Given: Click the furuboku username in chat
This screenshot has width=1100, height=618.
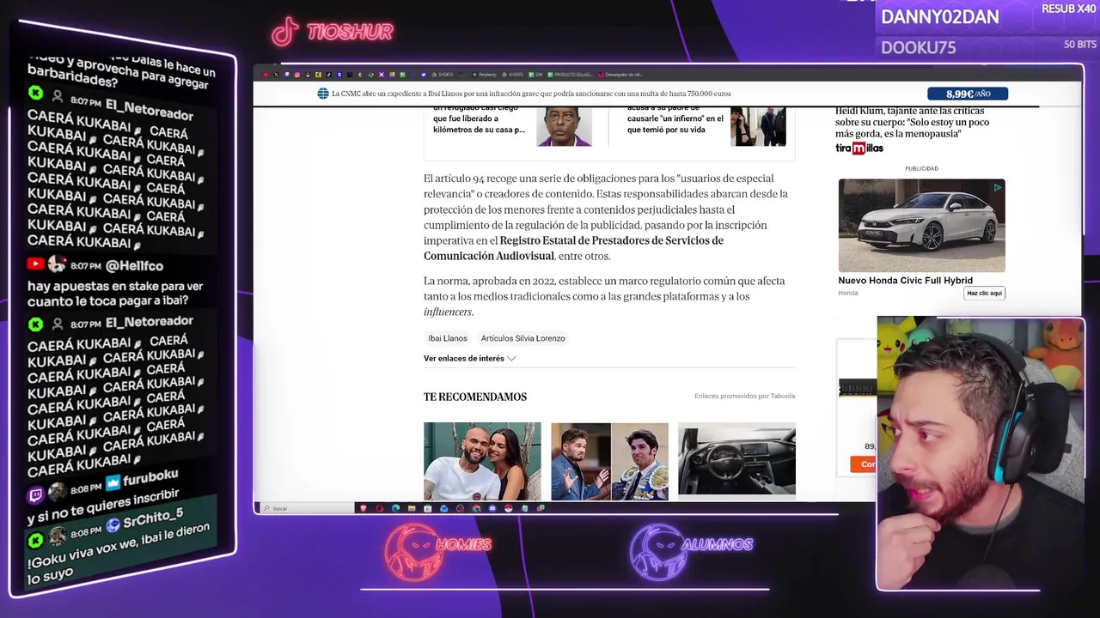Looking at the screenshot, I should pos(151,479).
